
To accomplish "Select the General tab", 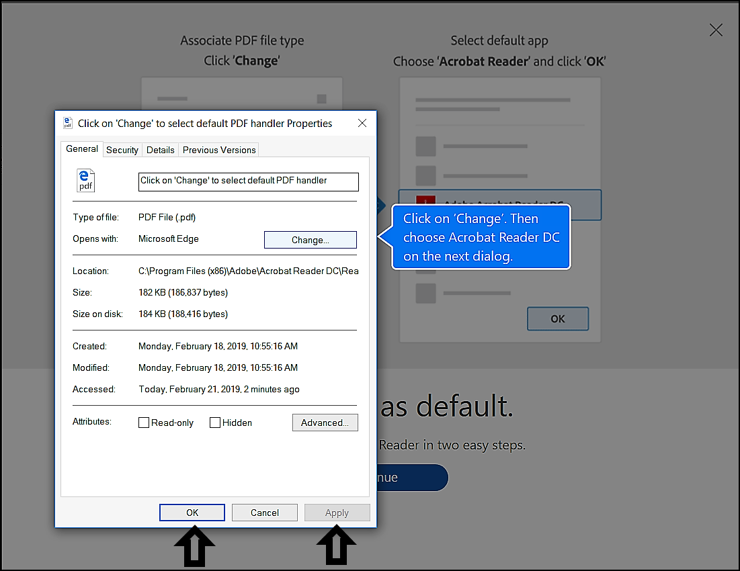I will 81,148.
